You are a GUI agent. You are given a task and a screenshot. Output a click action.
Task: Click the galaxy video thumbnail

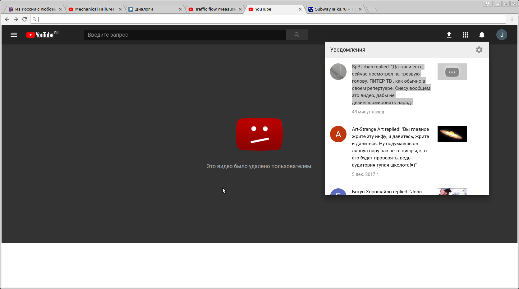[x=452, y=134]
